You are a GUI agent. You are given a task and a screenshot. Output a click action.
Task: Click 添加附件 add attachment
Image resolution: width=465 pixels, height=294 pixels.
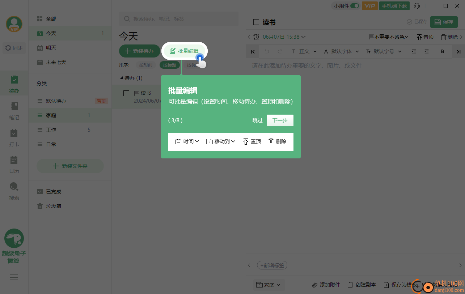[x=326, y=285]
